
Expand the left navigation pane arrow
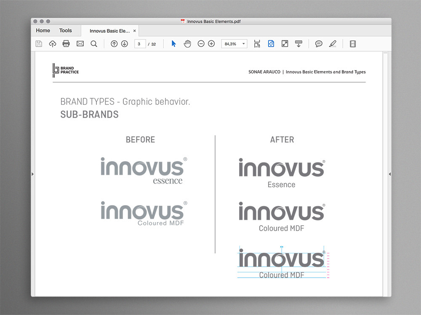point(33,174)
